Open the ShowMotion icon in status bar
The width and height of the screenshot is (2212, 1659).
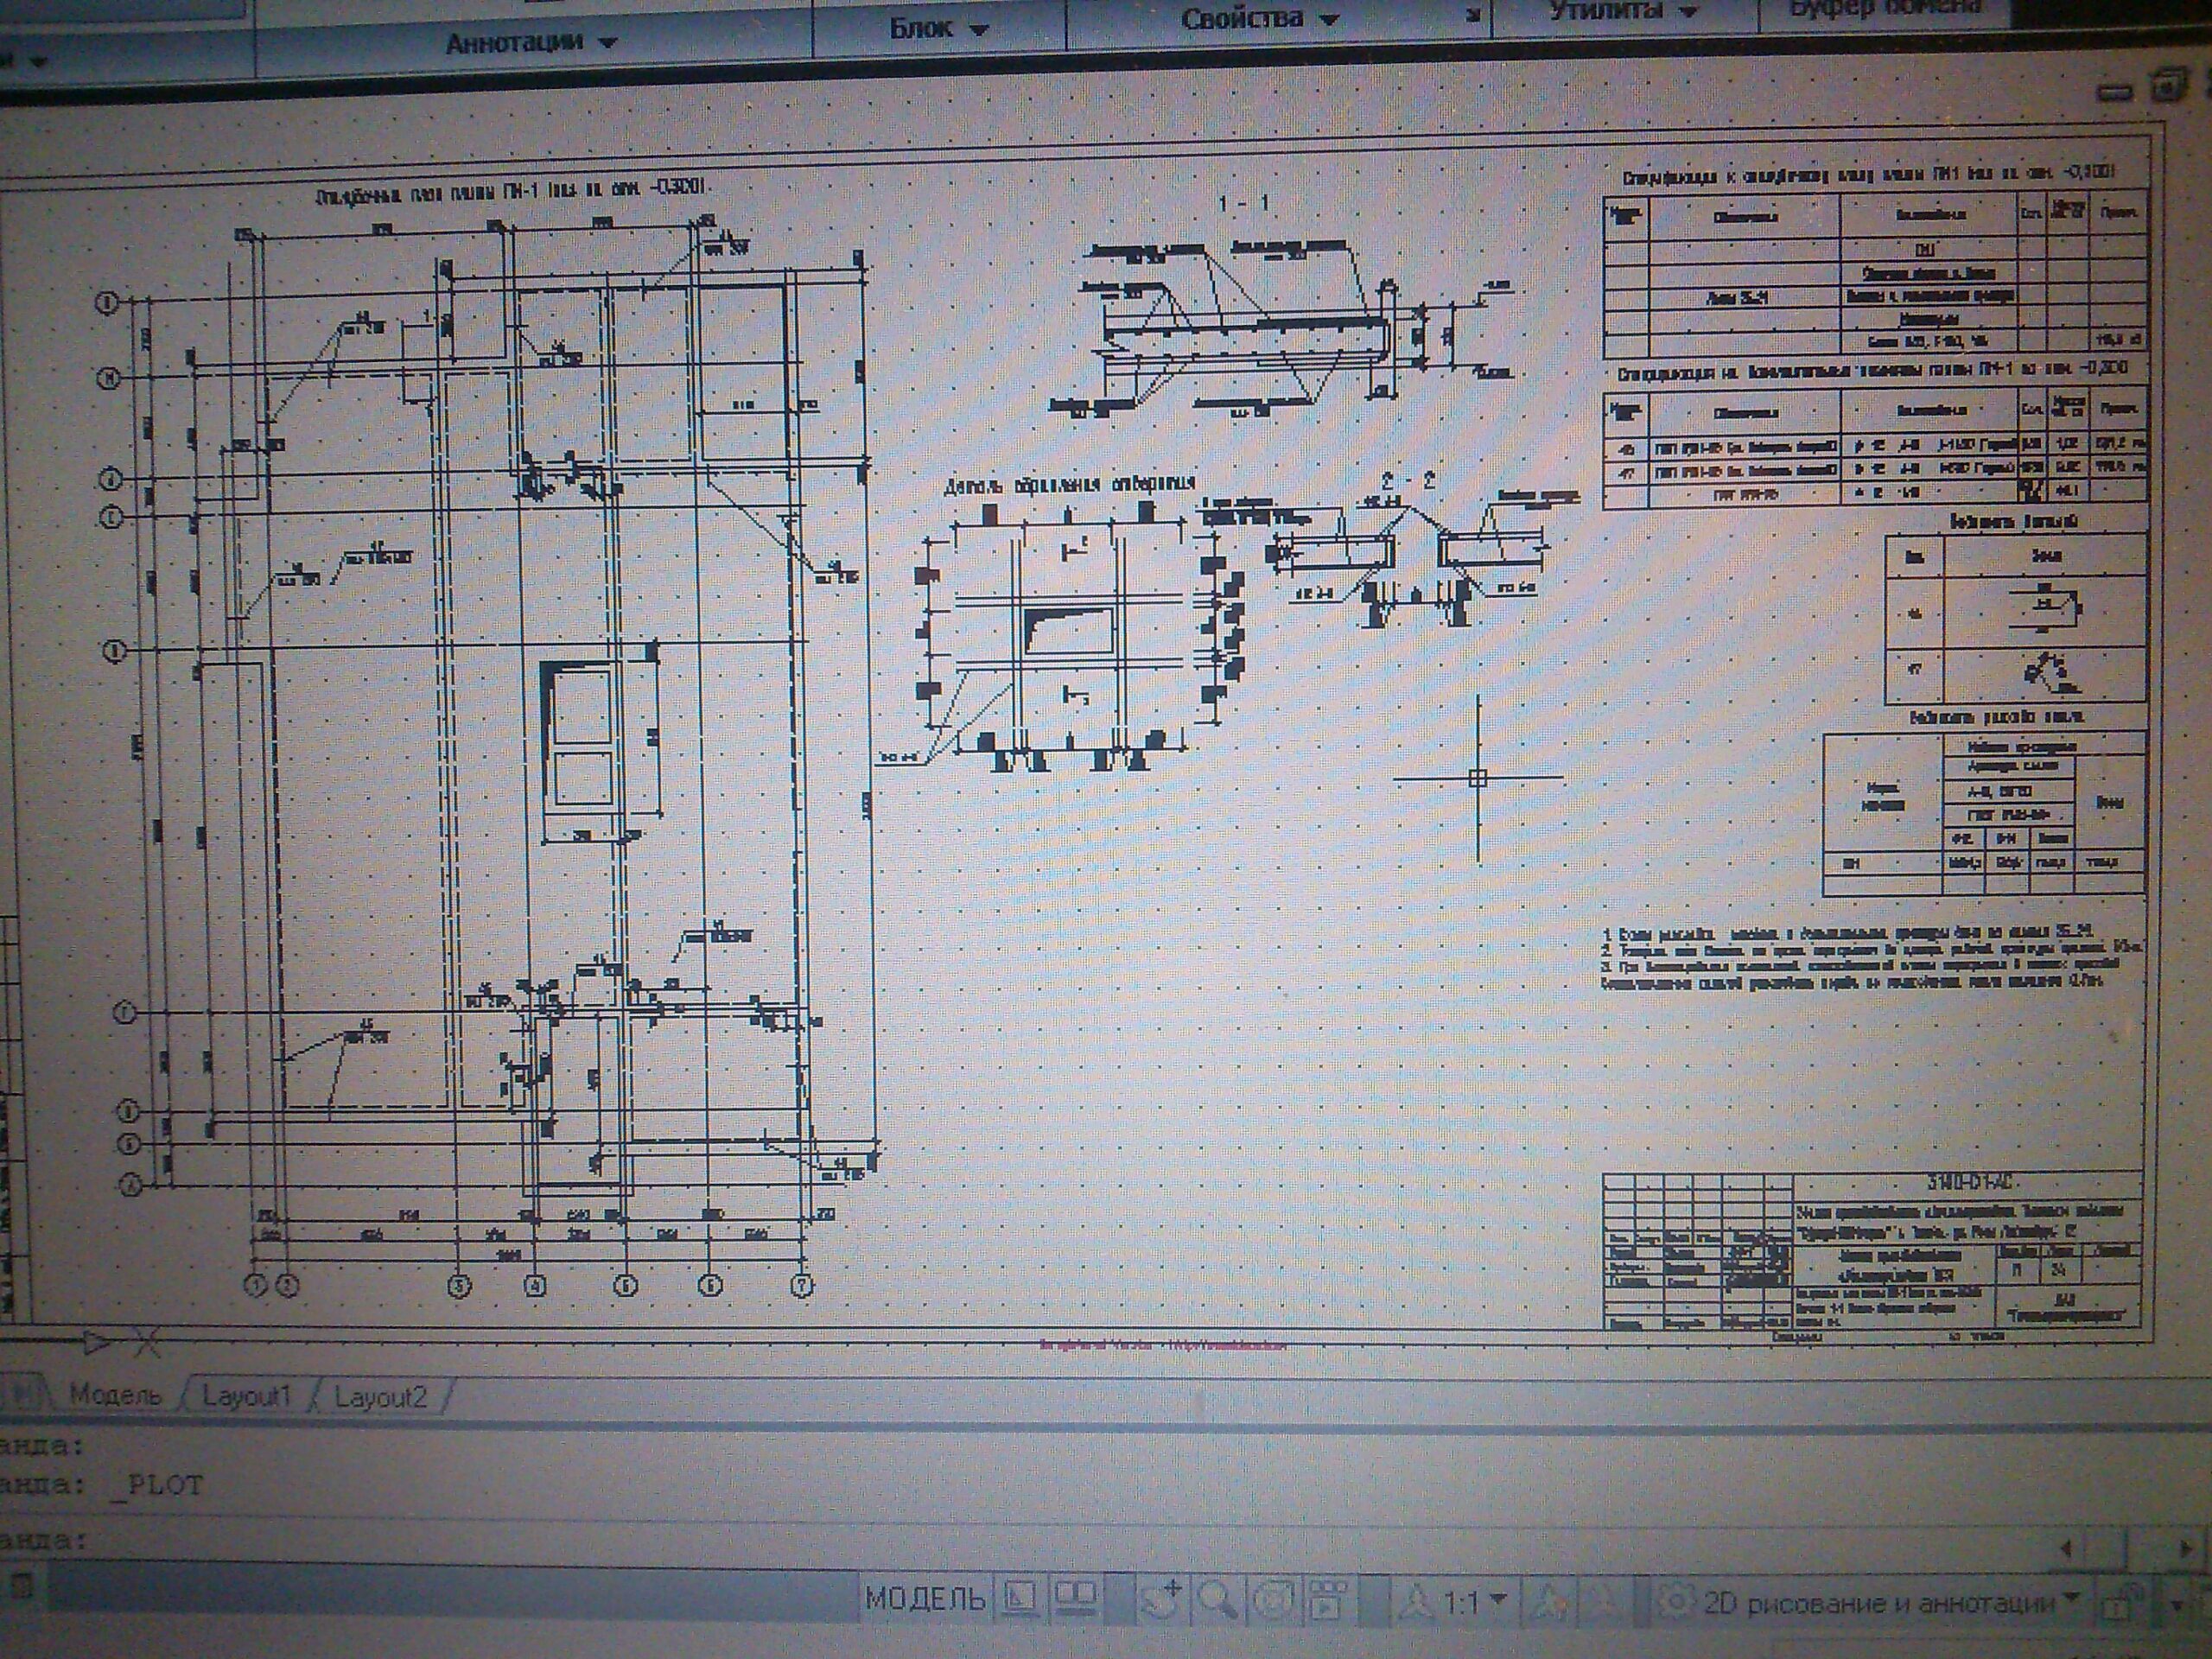(1327, 1602)
